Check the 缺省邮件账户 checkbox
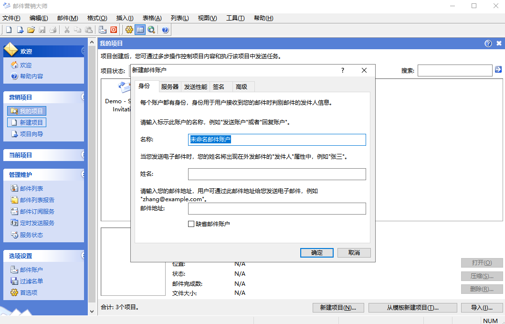 click(x=191, y=224)
